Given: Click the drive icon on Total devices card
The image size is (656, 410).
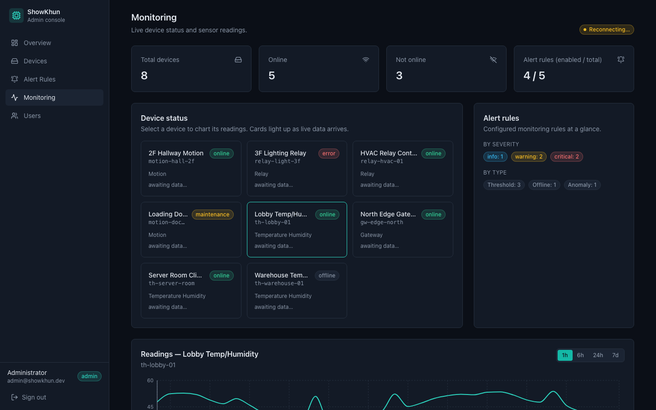Looking at the screenshot, I should click(238, 60).
